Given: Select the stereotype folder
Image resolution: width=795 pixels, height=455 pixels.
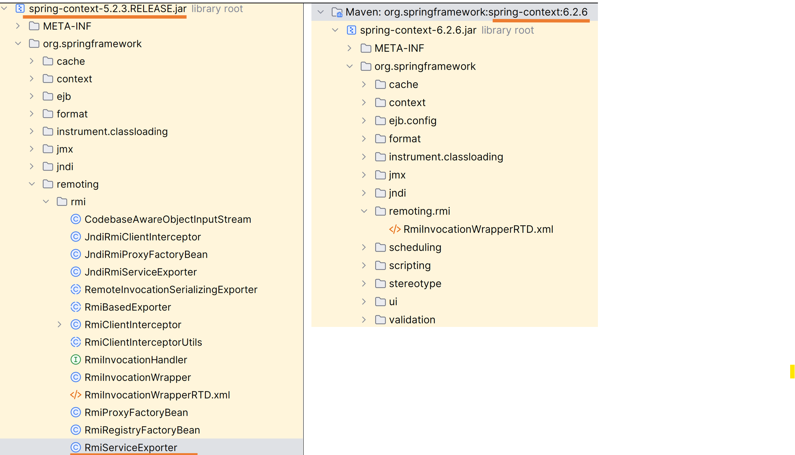Looking at the screenshot, I should pos(415,284).
